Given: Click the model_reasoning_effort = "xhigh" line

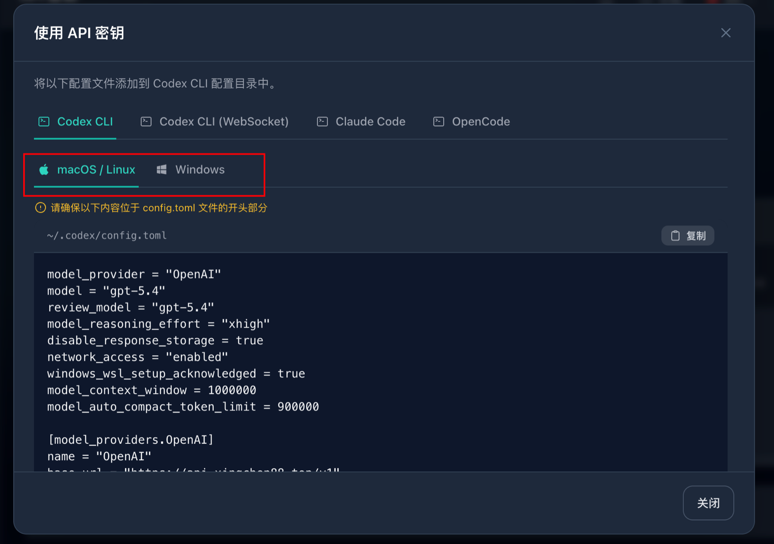Looking at the screenshot, I should pos(158,324).
